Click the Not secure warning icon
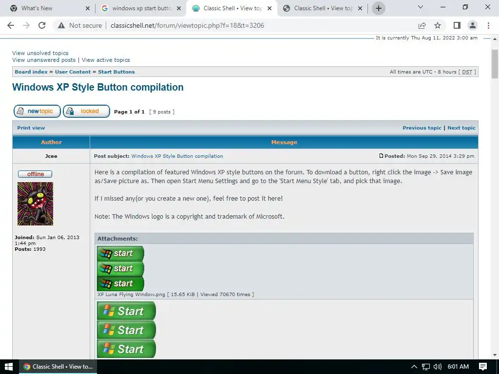This screenshot has width=499, height=374. (x=61, y=25)
